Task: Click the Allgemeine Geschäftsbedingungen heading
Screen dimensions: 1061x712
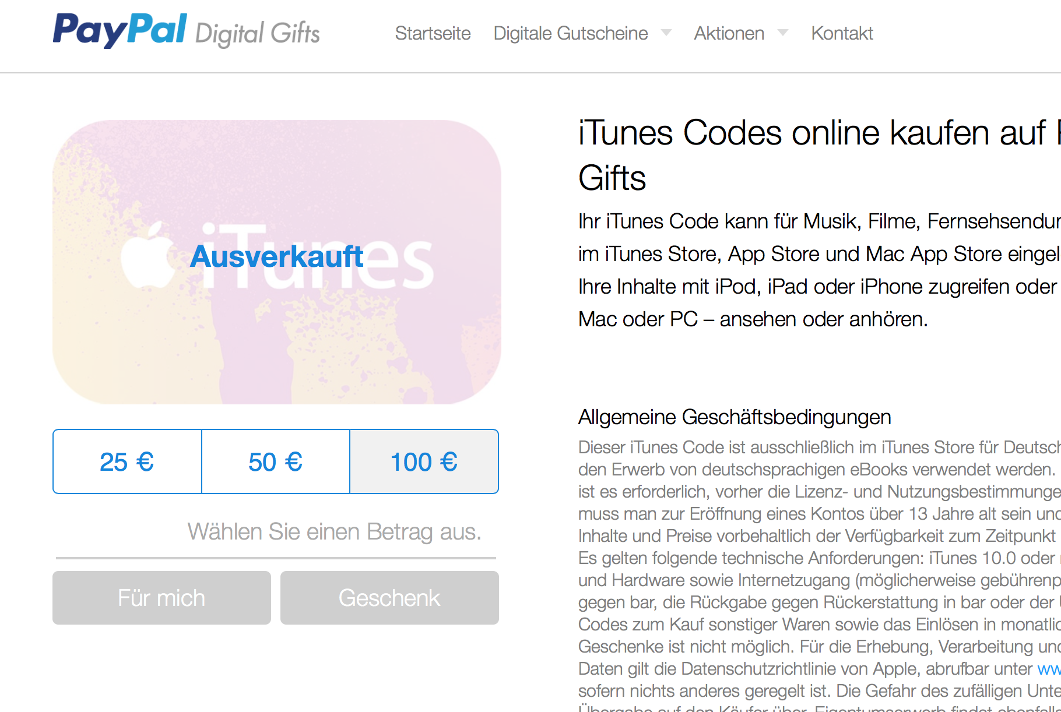Action: (735, 417)
